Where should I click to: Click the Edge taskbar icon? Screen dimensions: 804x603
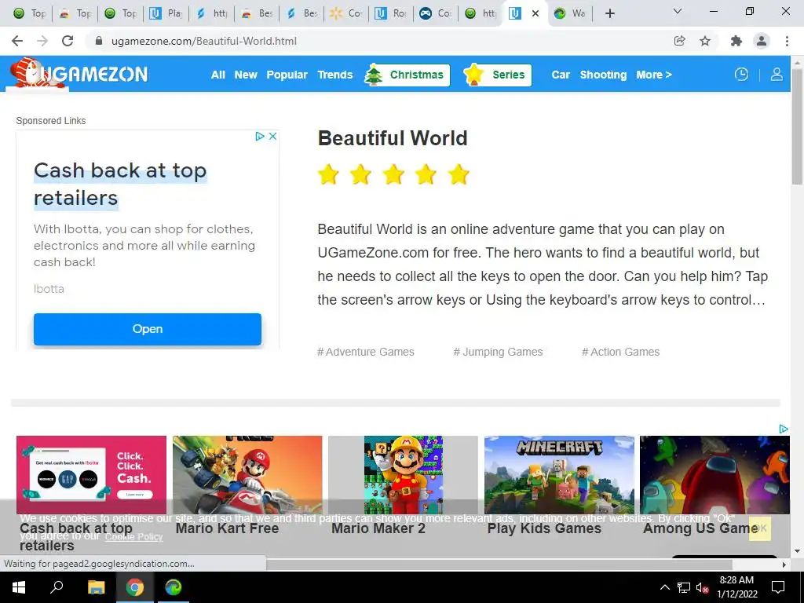click(x=174, y=587)
